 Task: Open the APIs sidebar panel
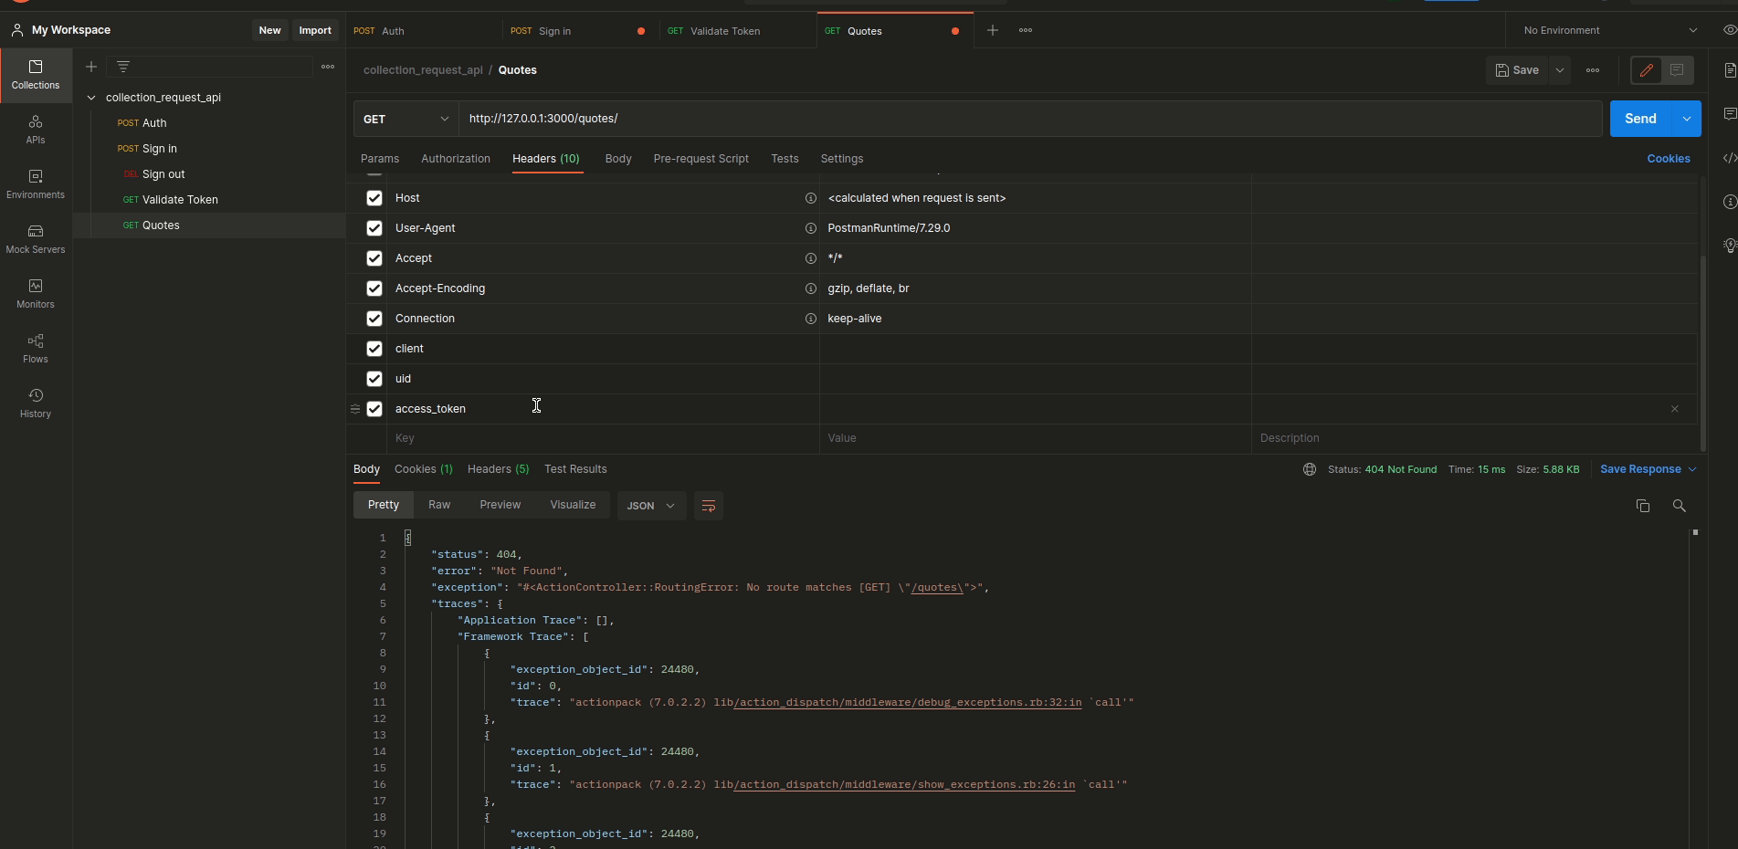pos(36,130)
